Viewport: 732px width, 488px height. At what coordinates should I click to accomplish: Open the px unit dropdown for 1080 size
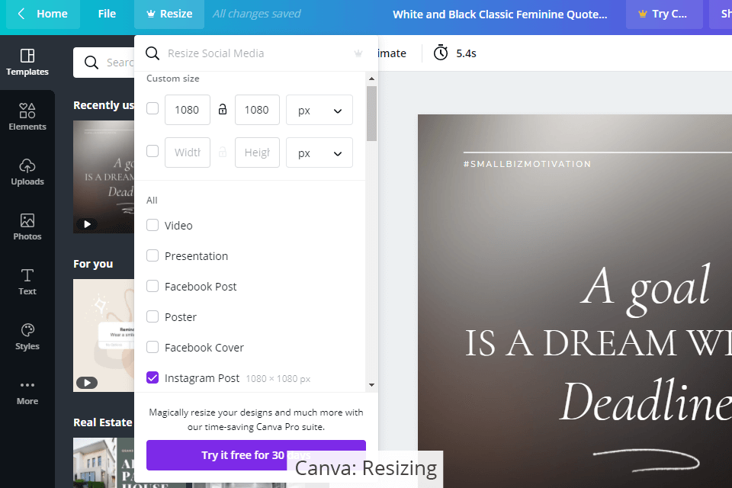[x=319, y=111]
